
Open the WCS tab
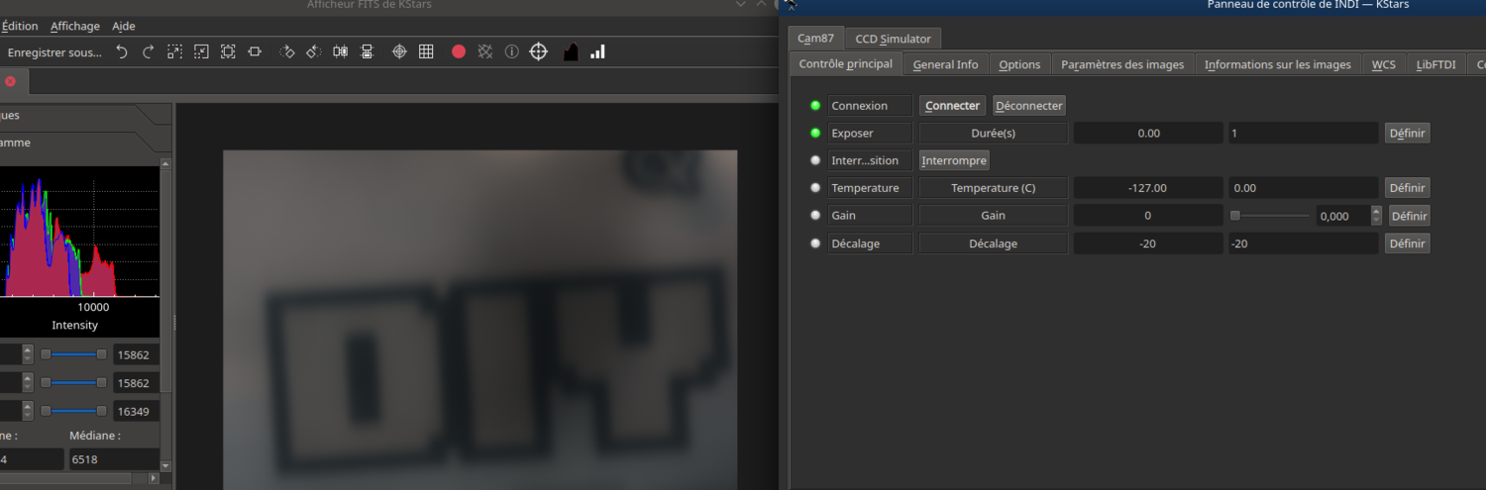pos(1384,64)
